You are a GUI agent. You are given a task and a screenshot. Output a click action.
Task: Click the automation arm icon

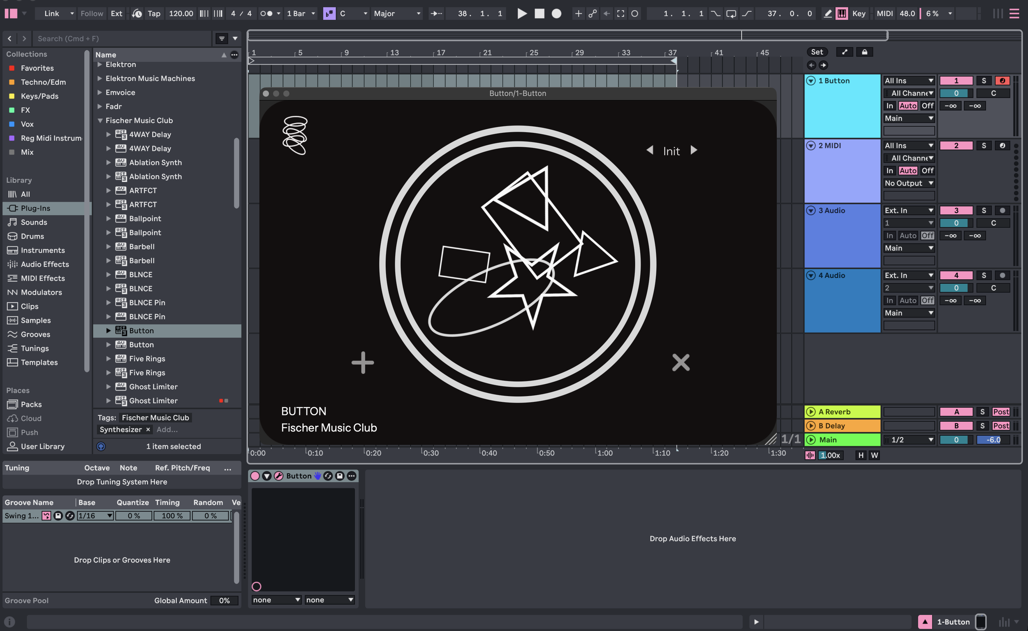pyautogui.click(x=593, y=13)
